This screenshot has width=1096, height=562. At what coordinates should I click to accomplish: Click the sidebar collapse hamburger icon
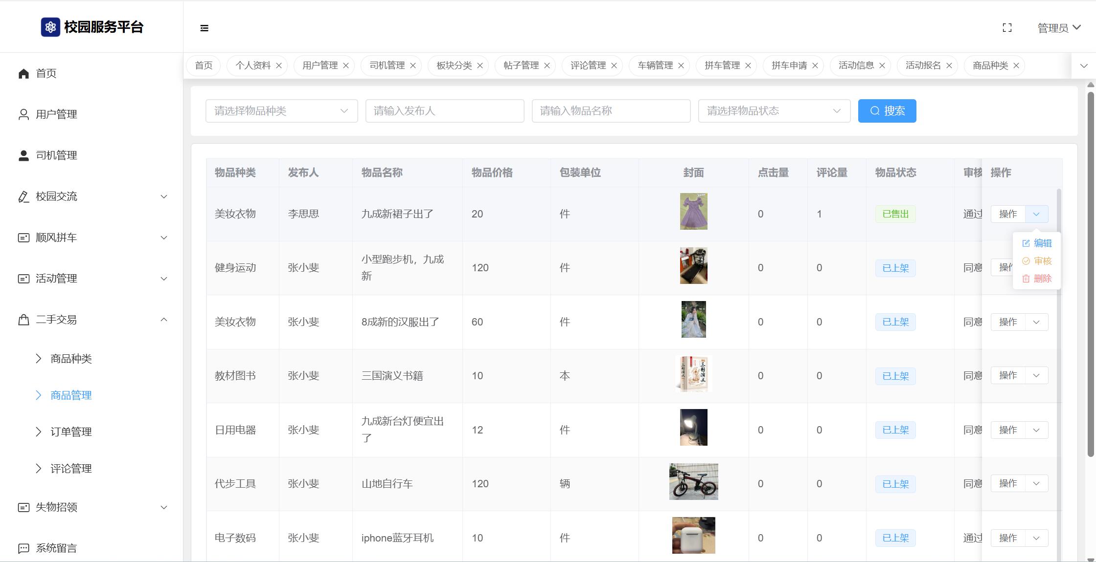point(205,28)
